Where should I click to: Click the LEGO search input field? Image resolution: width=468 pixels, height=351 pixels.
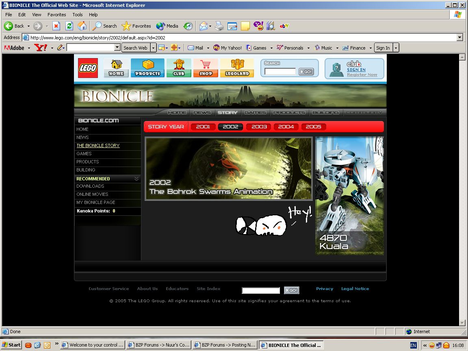point(280,71)
